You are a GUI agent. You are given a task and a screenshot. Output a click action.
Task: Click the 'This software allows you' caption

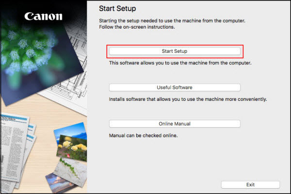(180, 63)
